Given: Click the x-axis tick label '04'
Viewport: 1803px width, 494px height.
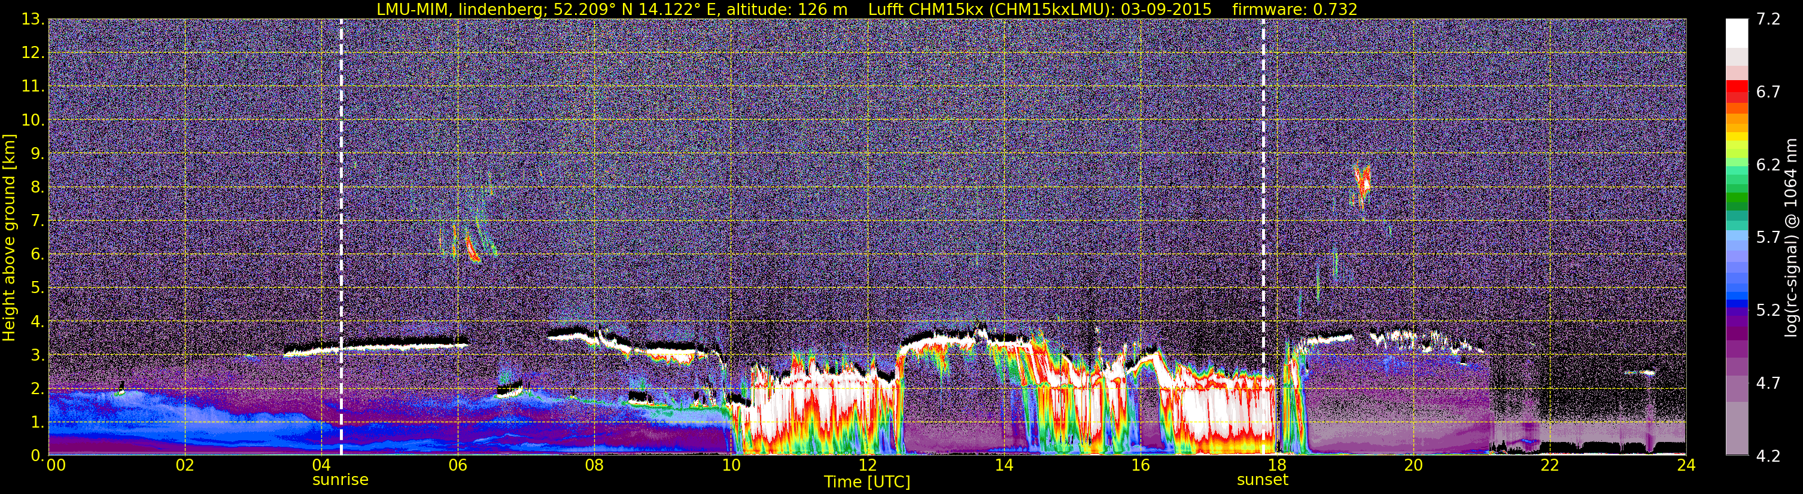Looking at the screenshot, I should click(x=321, y=466).
